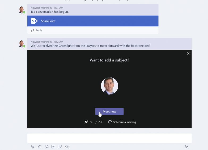Open the Sticker picker
This screenshot has height=150, width=208.
pyautogui.click(x=60, y=147)
